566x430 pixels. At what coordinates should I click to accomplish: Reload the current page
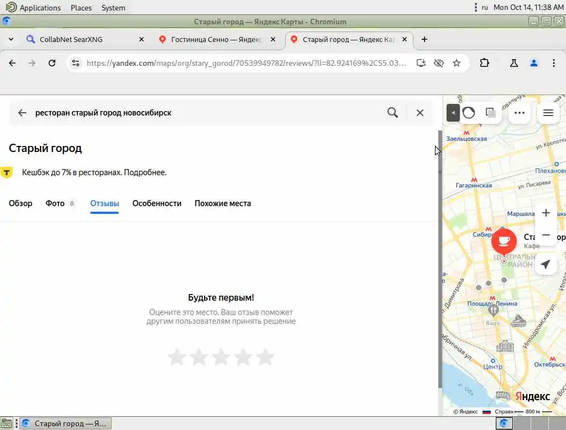click(52, 63)
